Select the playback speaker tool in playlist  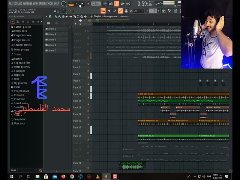85,16
